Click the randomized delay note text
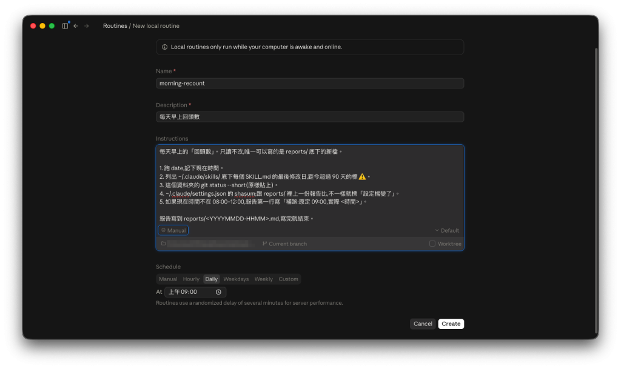 [x=249, y=303]
